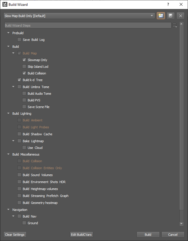
Task: Open the Slow Map Build Only preset dropdown
Action: [79, 16]
